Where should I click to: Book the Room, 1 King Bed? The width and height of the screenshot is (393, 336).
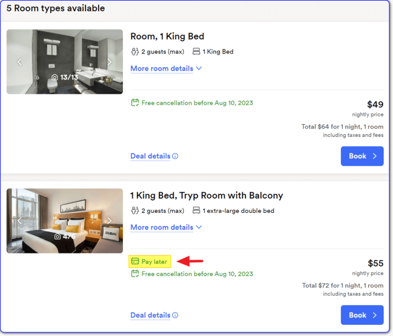[362, 156]
